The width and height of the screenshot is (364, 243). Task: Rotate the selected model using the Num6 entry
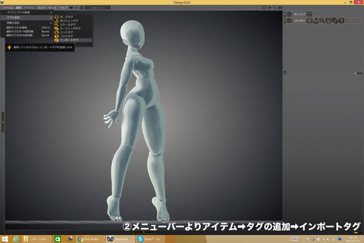[x=26, y=32]
